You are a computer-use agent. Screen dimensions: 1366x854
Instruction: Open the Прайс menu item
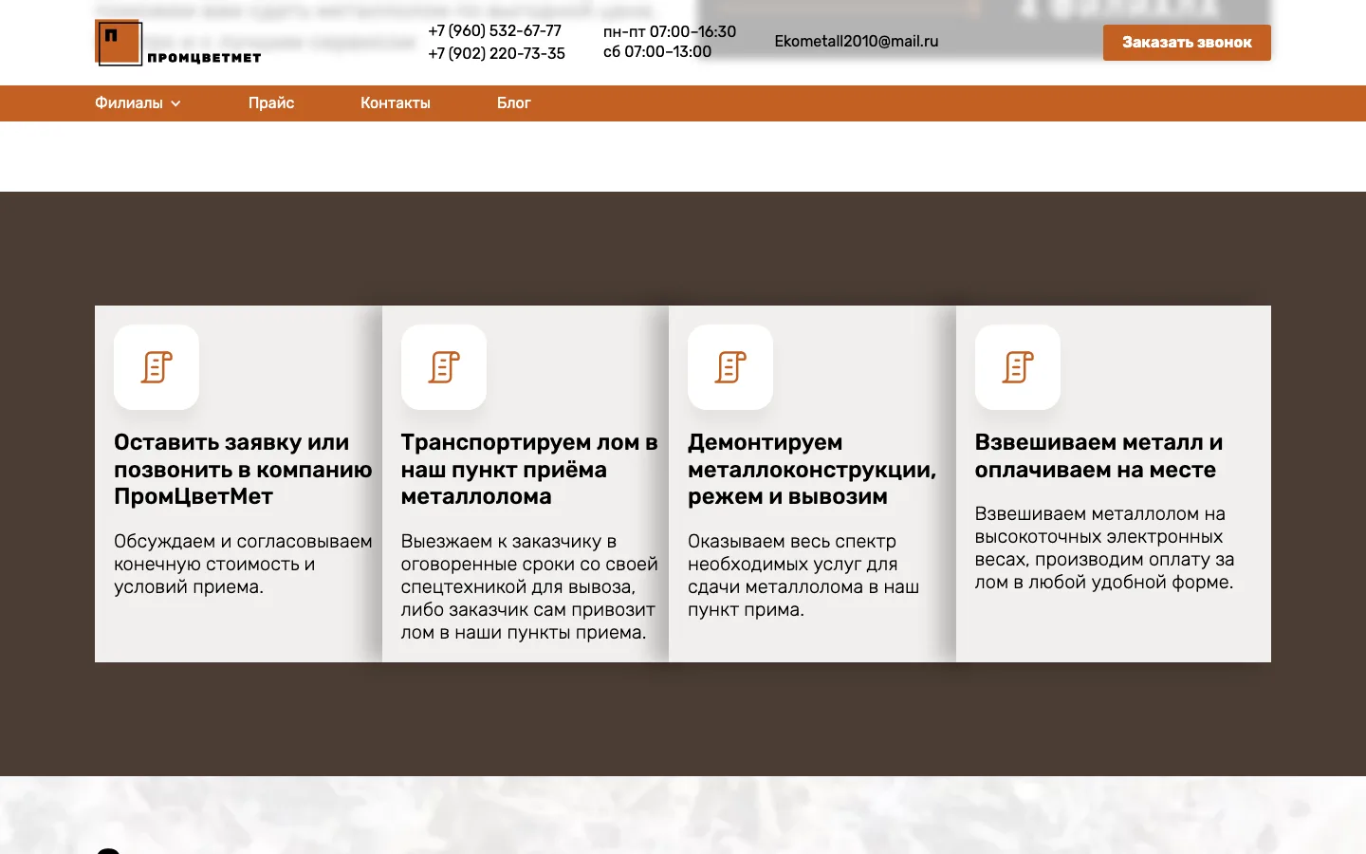(271, 103)
